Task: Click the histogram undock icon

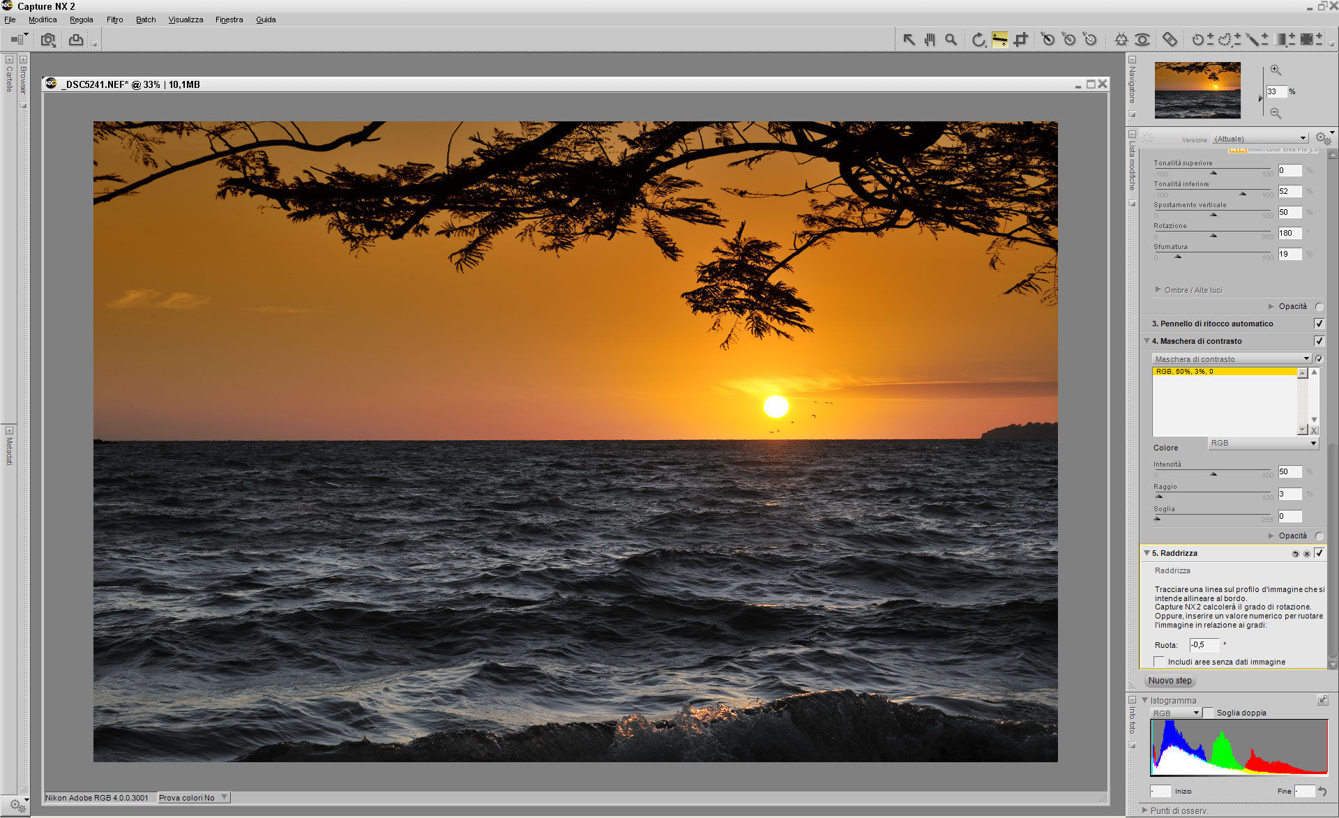Action: click(x=1322, y=700)
